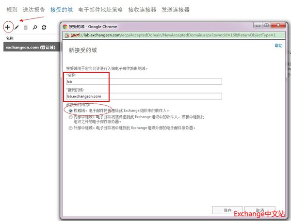Open the 规则 tab
291x221 pixels.
[12, 9]
